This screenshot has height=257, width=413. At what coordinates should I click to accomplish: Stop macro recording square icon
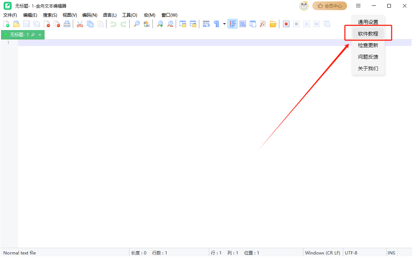tap(296, 24)
